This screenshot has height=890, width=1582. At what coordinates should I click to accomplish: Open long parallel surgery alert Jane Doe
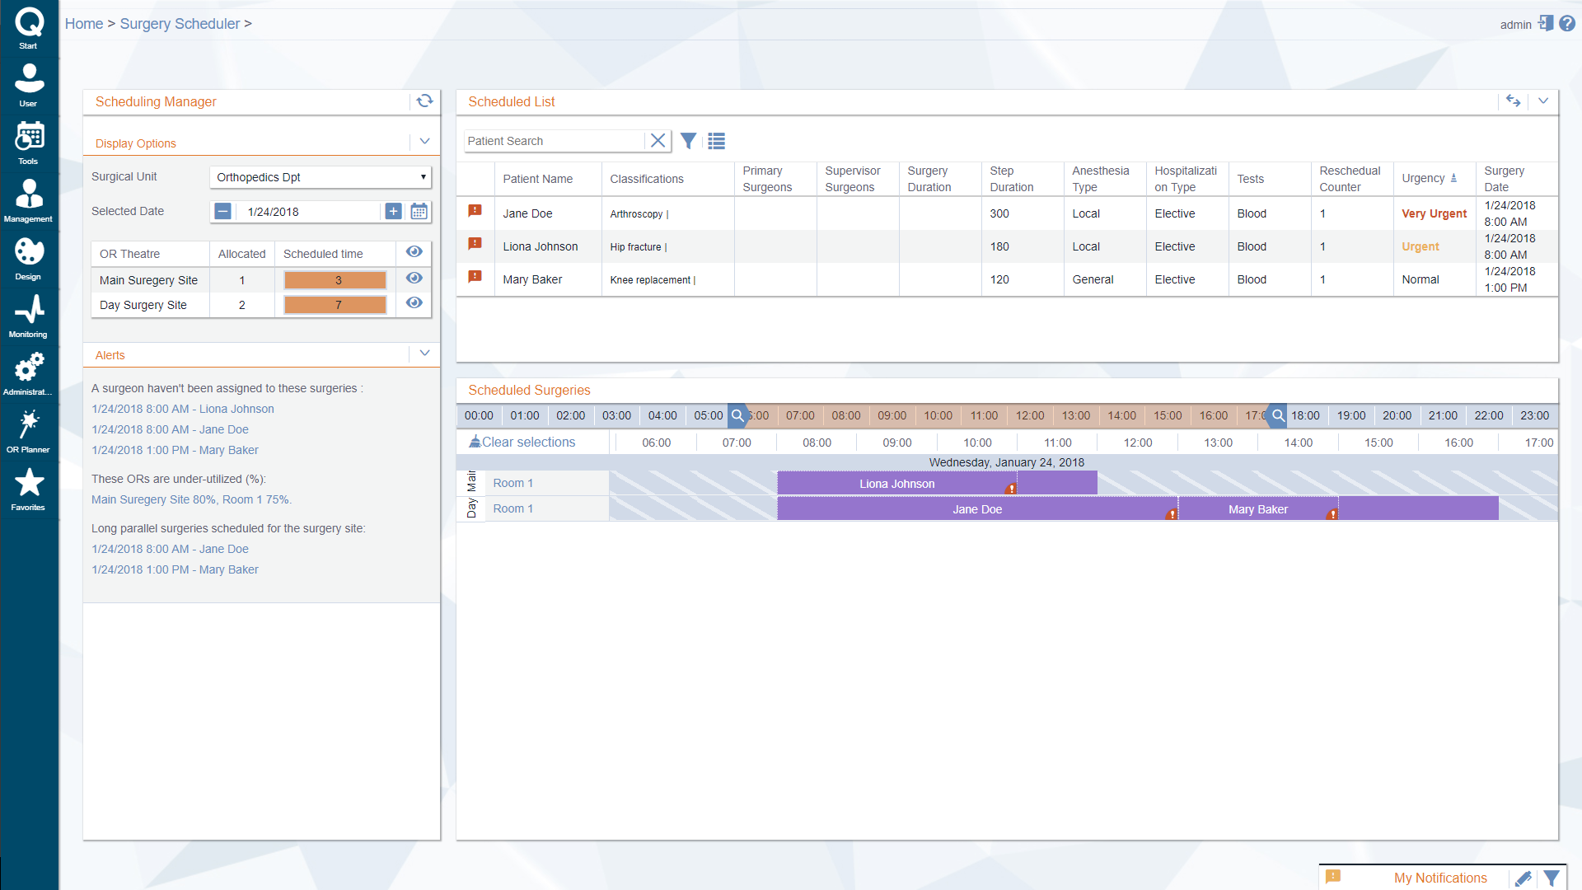[x=170, y=549]
